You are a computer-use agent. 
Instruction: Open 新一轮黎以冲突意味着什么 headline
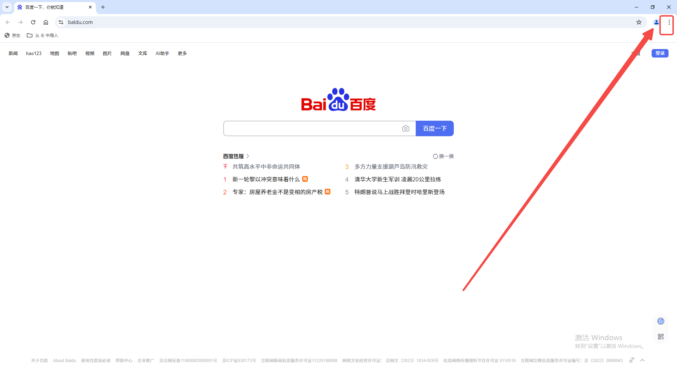coord(266,179)
